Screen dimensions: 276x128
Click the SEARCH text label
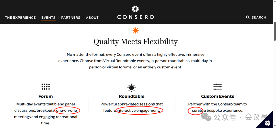259,17
